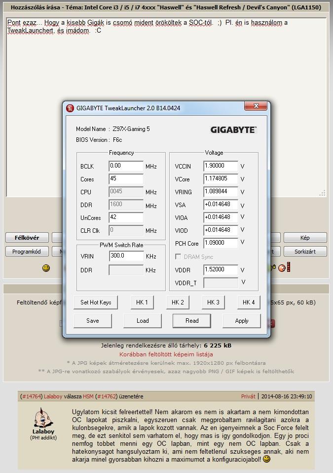Click Lalaboy's avatar picture
Viewport: 333px width, 473px height.
[43, 418]
